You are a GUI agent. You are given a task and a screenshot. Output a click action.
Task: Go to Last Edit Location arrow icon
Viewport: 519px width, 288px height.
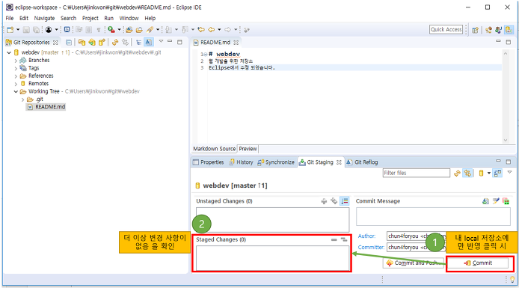(201, 30)
